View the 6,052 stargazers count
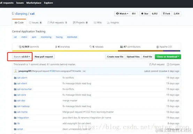193x134 pixels. click(x=155, y=14)
